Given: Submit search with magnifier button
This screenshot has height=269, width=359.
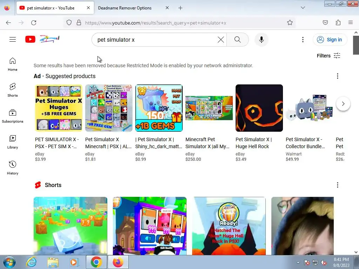Looking at the screenshot, I should [237, 40].
